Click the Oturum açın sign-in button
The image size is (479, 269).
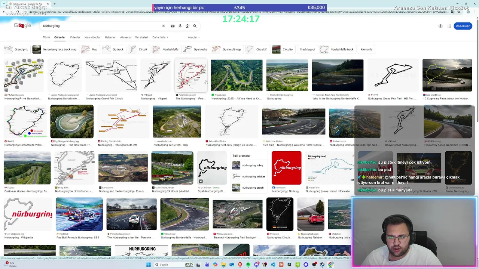[463, 26]
